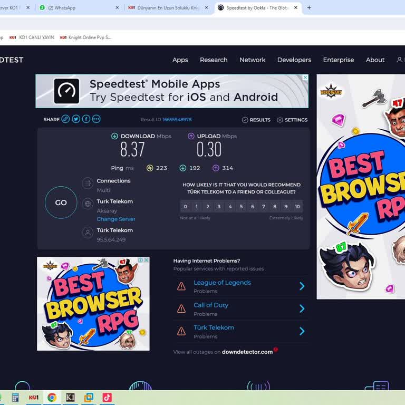Click the Results checkmark icon
Image resolution: width=405 pixels, height=405 pixels.
tap(245, 120)
